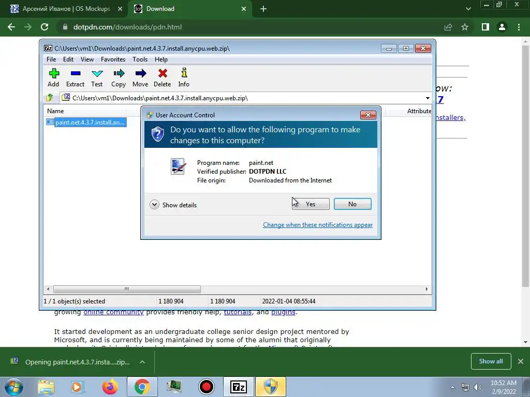Click the Name column header

(x=55, y=111)
